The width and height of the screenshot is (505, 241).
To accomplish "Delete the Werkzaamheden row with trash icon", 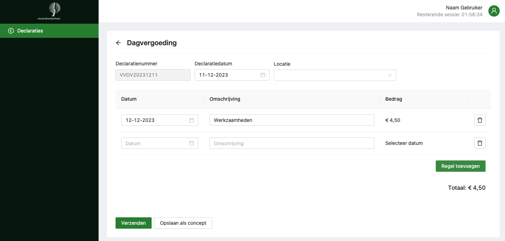I will 480,120.
